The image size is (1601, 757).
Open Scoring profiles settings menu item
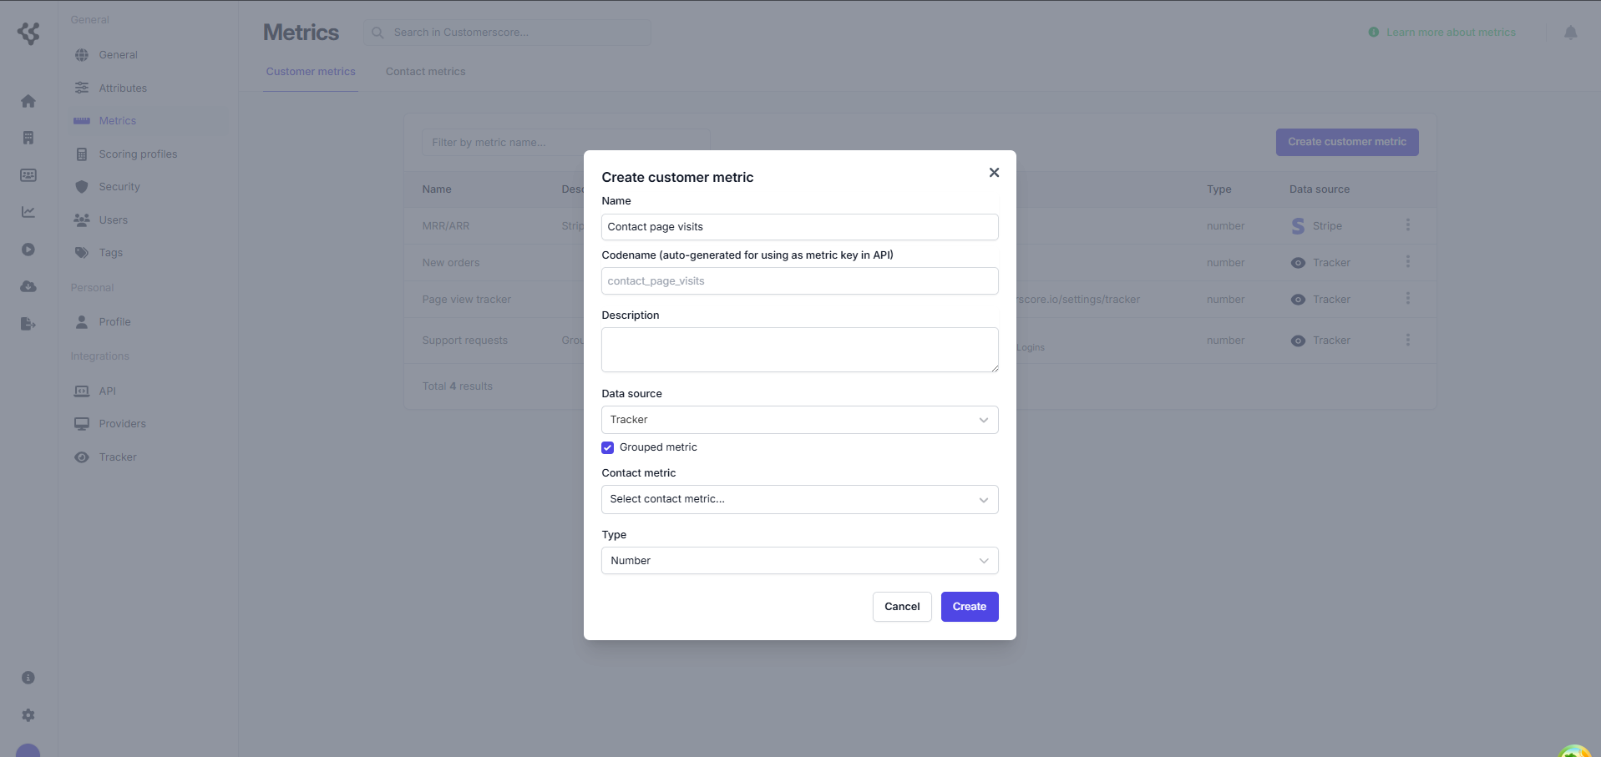click(x=138, y=154)
